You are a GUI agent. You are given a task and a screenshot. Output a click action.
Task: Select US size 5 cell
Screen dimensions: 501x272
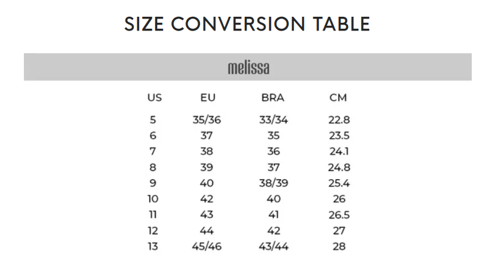coord(153,120)
